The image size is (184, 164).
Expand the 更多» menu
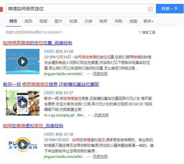148,21
